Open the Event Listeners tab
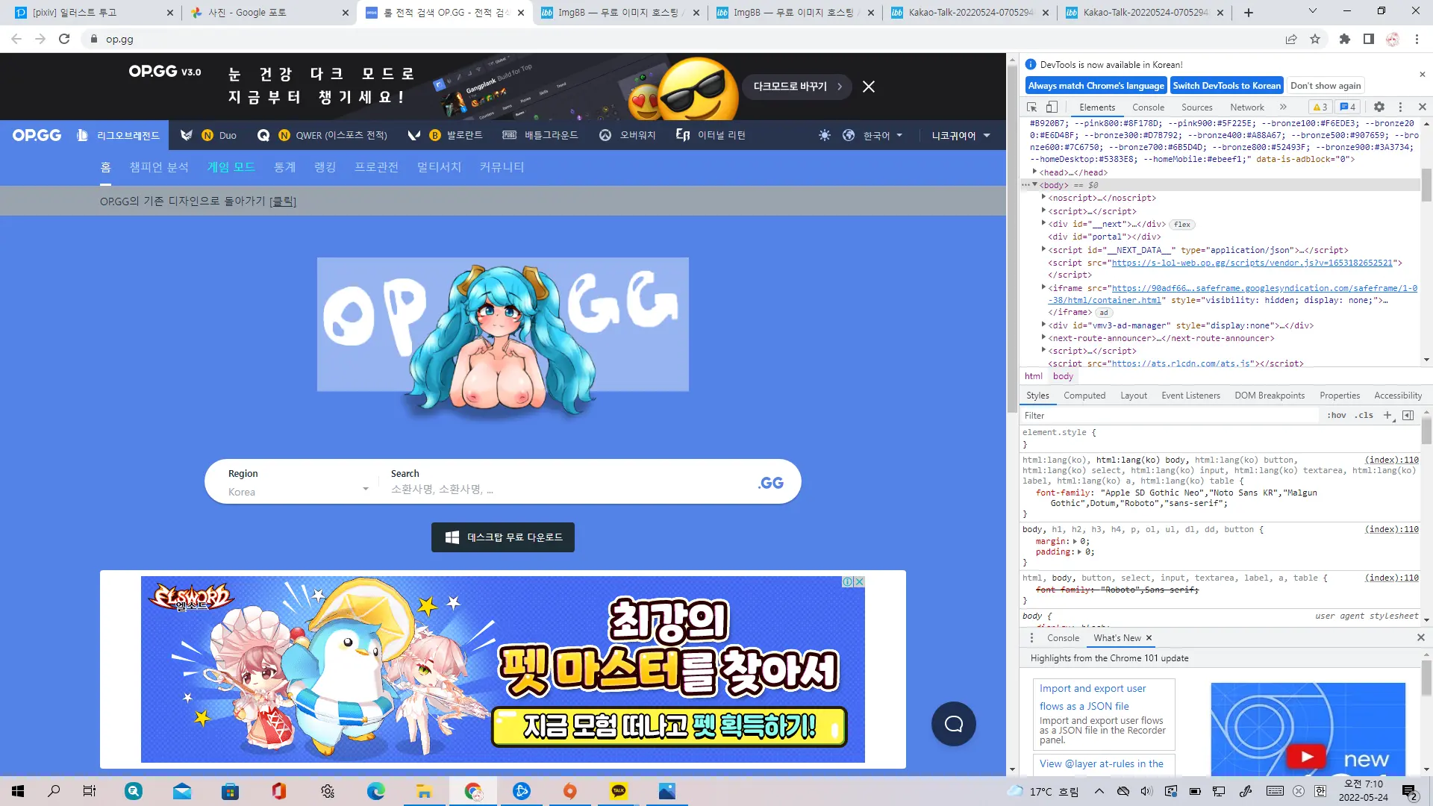Image resolution: width=1433 pixels, height=806 pixels. pos(1190,396)
